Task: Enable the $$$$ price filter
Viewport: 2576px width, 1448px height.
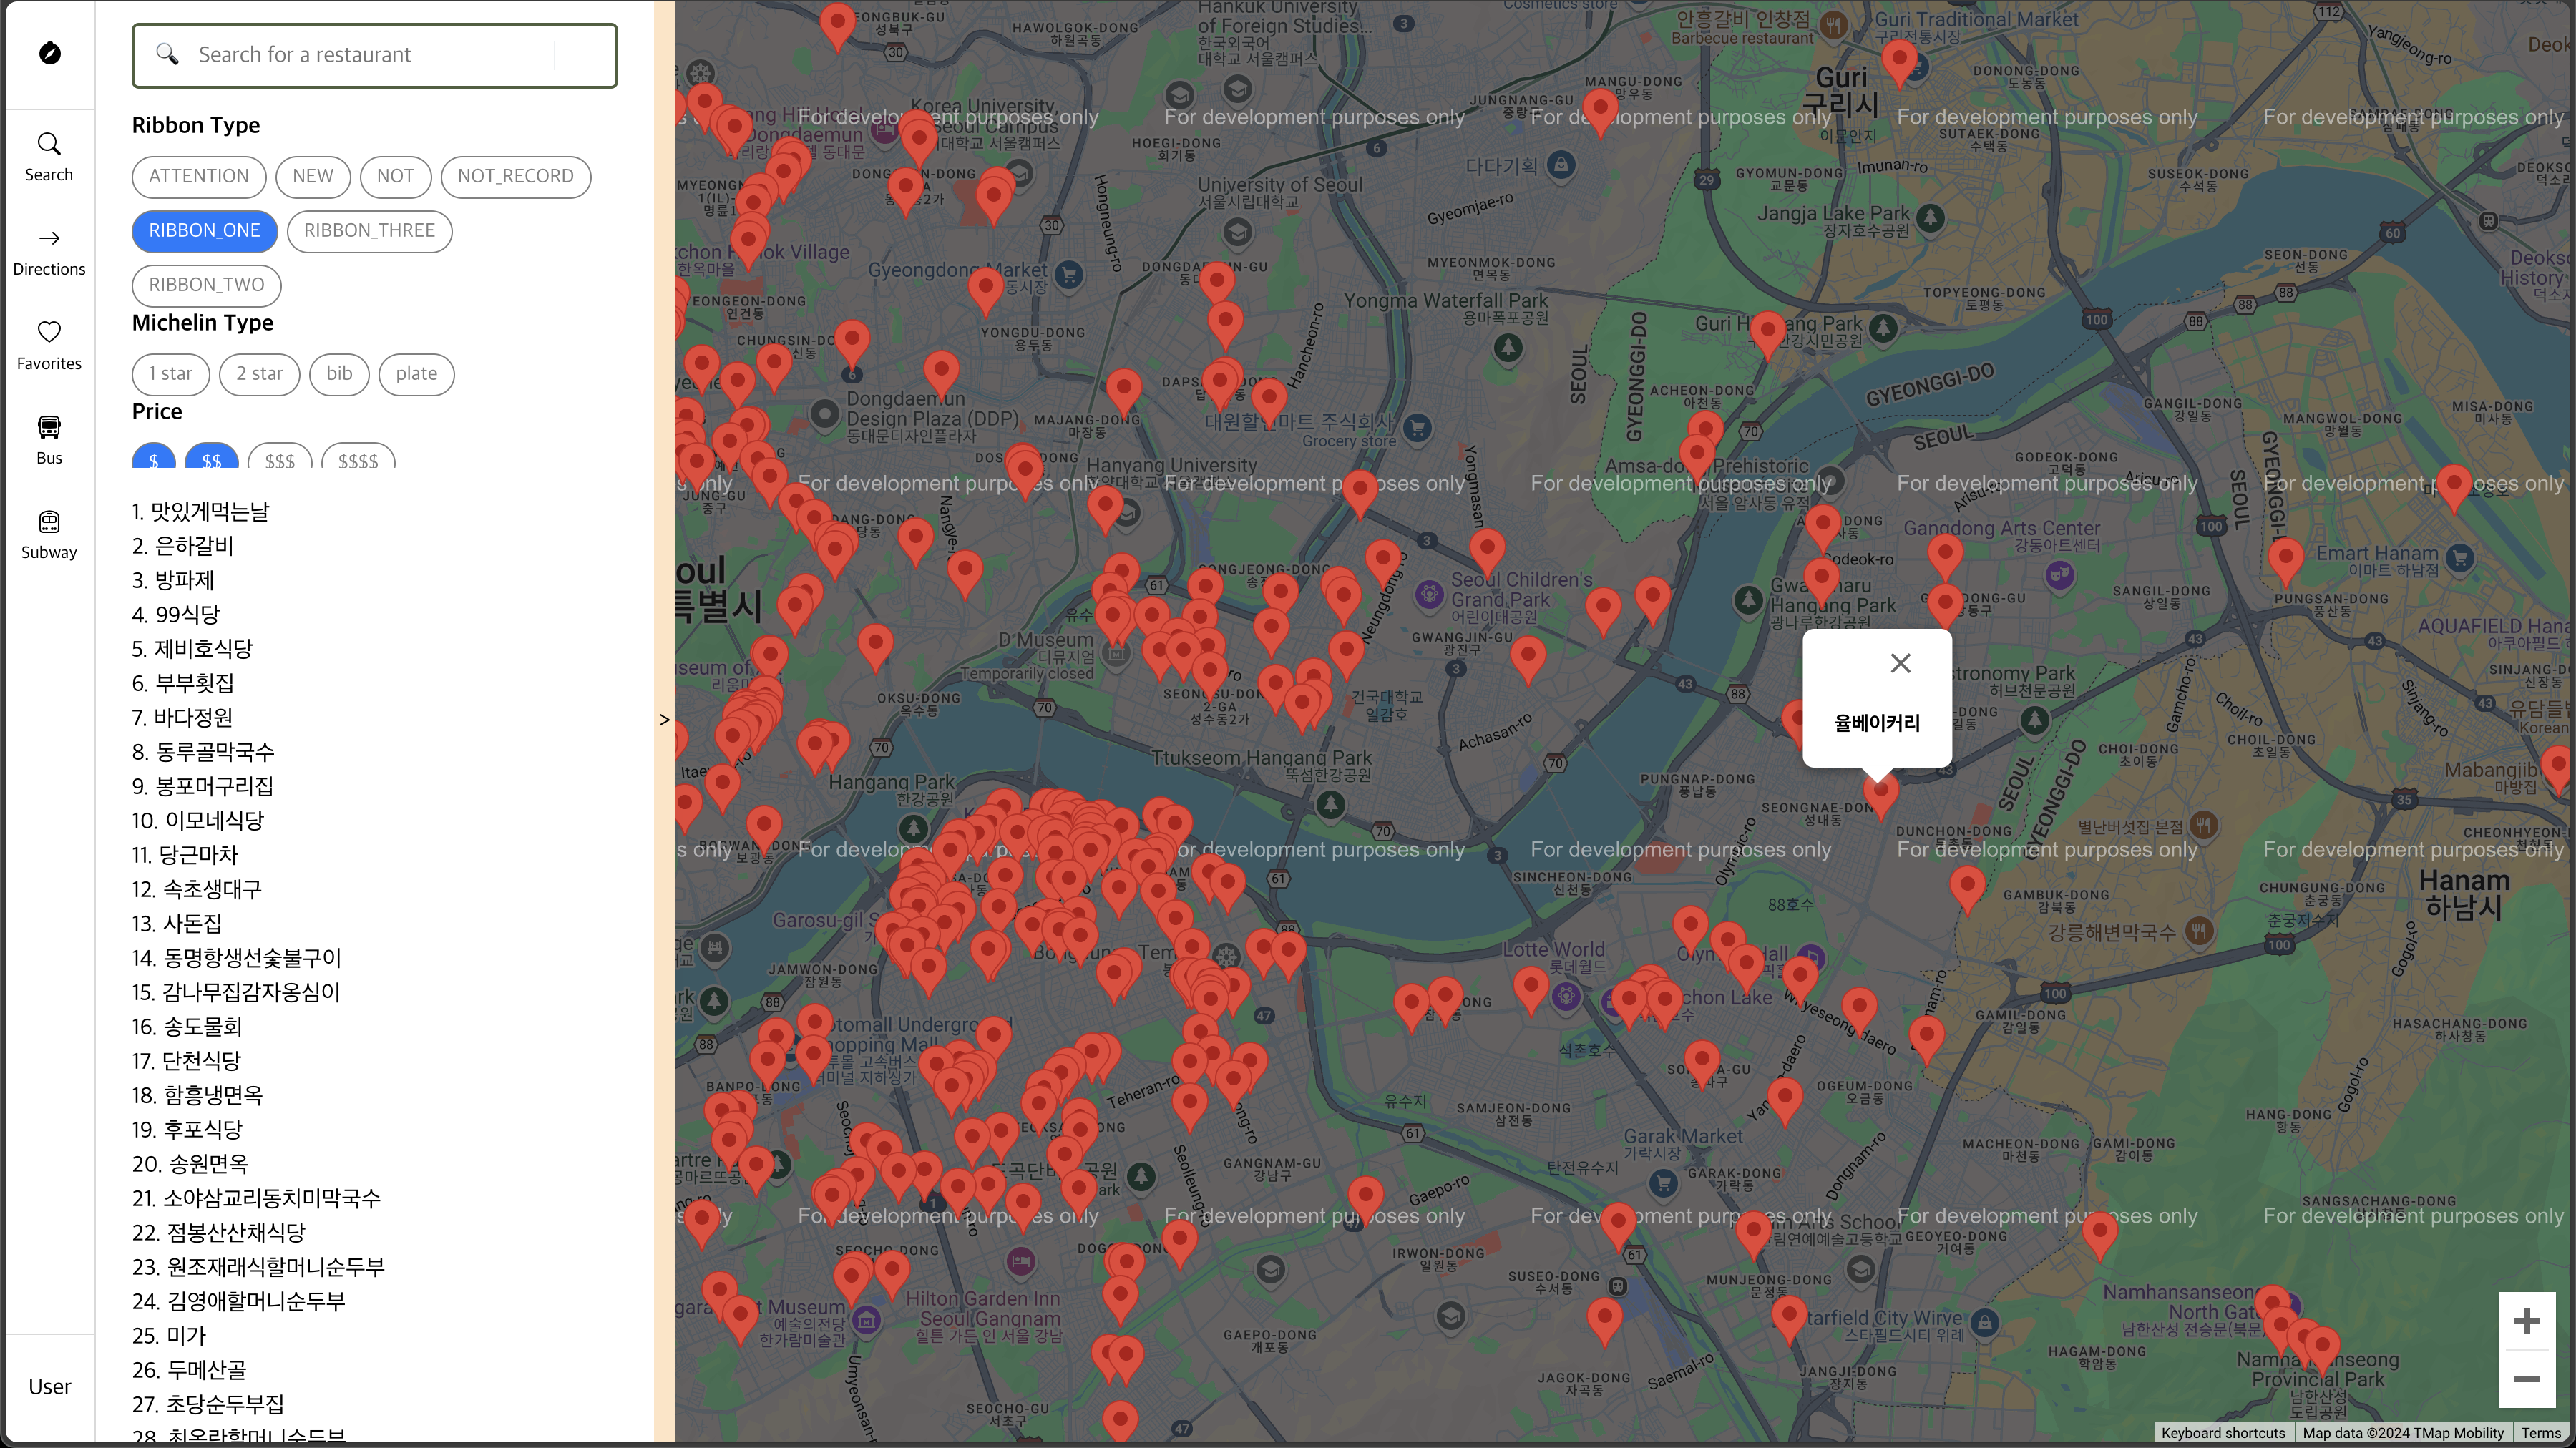Action: [358, 457]
